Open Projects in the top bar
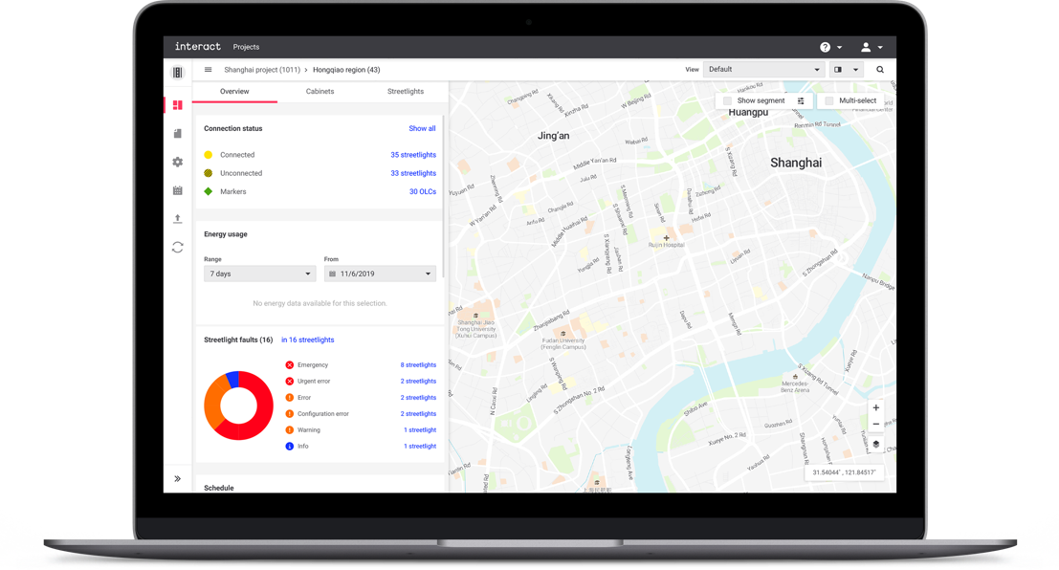Screen dimensions: 1059x570 [x=246, y=47]
